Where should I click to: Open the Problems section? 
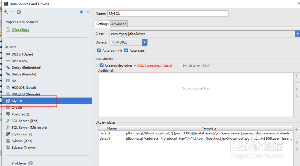click(19, 163)
